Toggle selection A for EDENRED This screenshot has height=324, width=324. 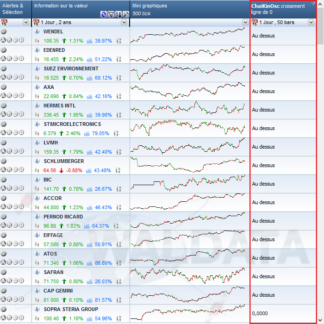pyautogui.click(x=3, y=58)
